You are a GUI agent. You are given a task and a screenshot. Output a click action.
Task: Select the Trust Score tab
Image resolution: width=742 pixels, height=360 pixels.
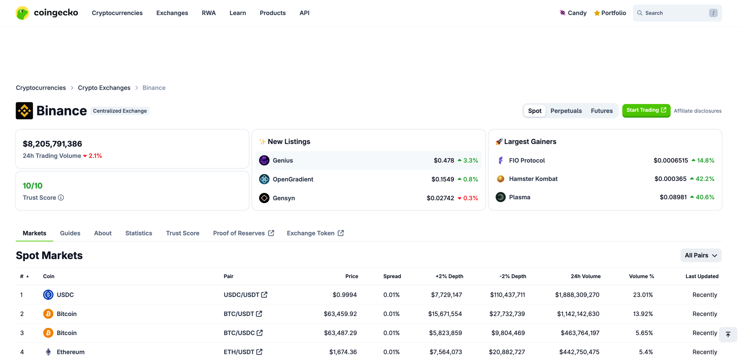[x=183, y=233]
